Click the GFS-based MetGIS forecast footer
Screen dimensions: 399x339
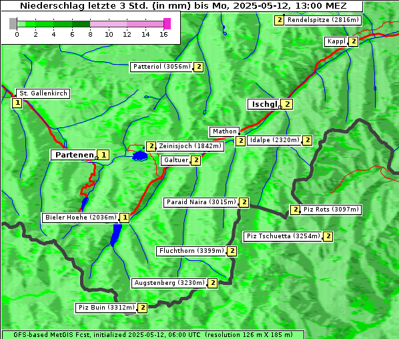tap(153, 335)
